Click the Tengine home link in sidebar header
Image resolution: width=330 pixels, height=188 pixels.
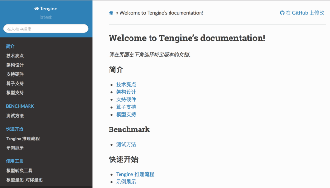click(46, 9)
